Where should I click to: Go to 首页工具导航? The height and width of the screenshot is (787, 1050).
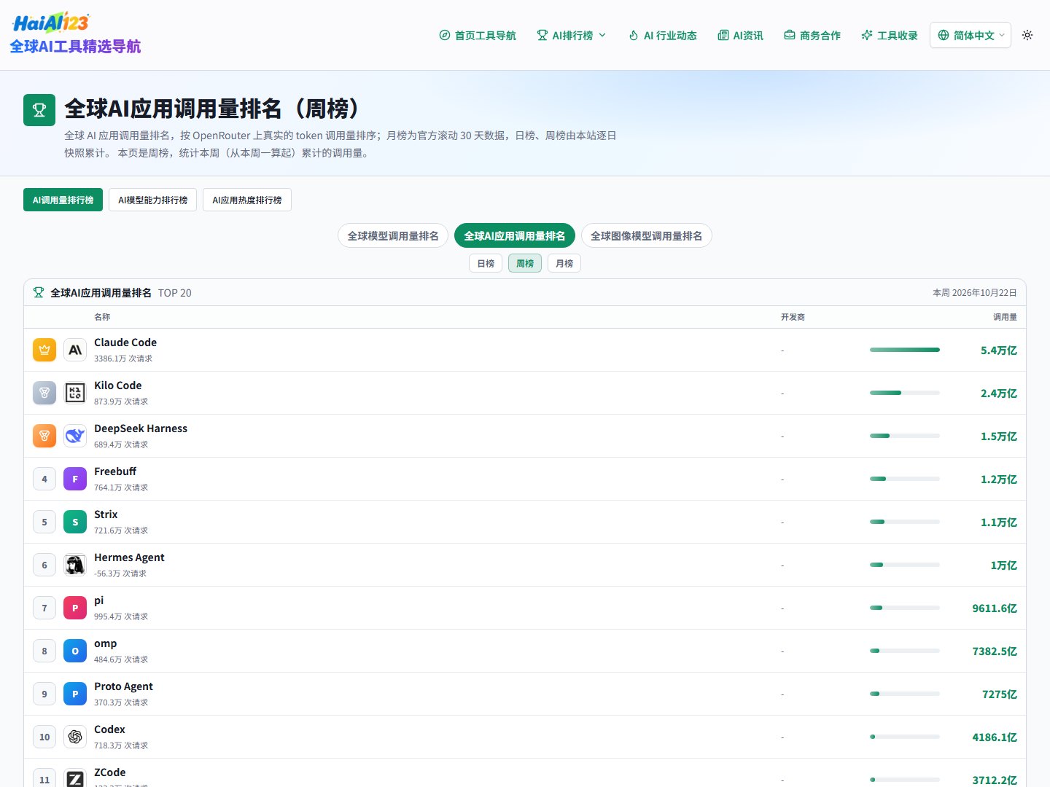pos(478,35)
